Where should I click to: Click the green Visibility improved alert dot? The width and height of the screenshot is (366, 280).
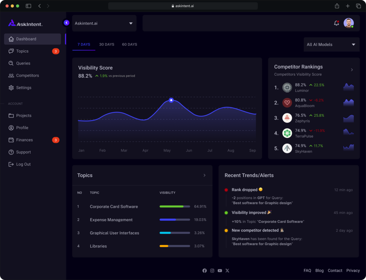(226, 213)
